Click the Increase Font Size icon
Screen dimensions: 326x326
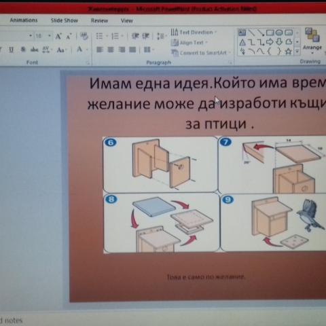point(58,36)
